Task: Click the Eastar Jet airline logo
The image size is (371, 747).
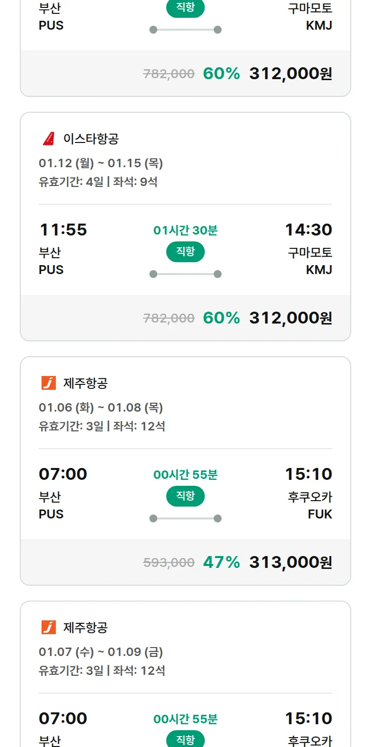Action: 48,139
